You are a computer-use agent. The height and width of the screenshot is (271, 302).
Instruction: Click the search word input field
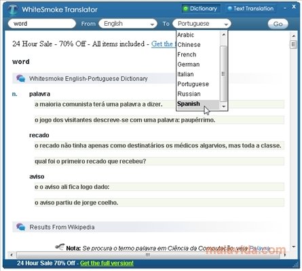(42, 24)
